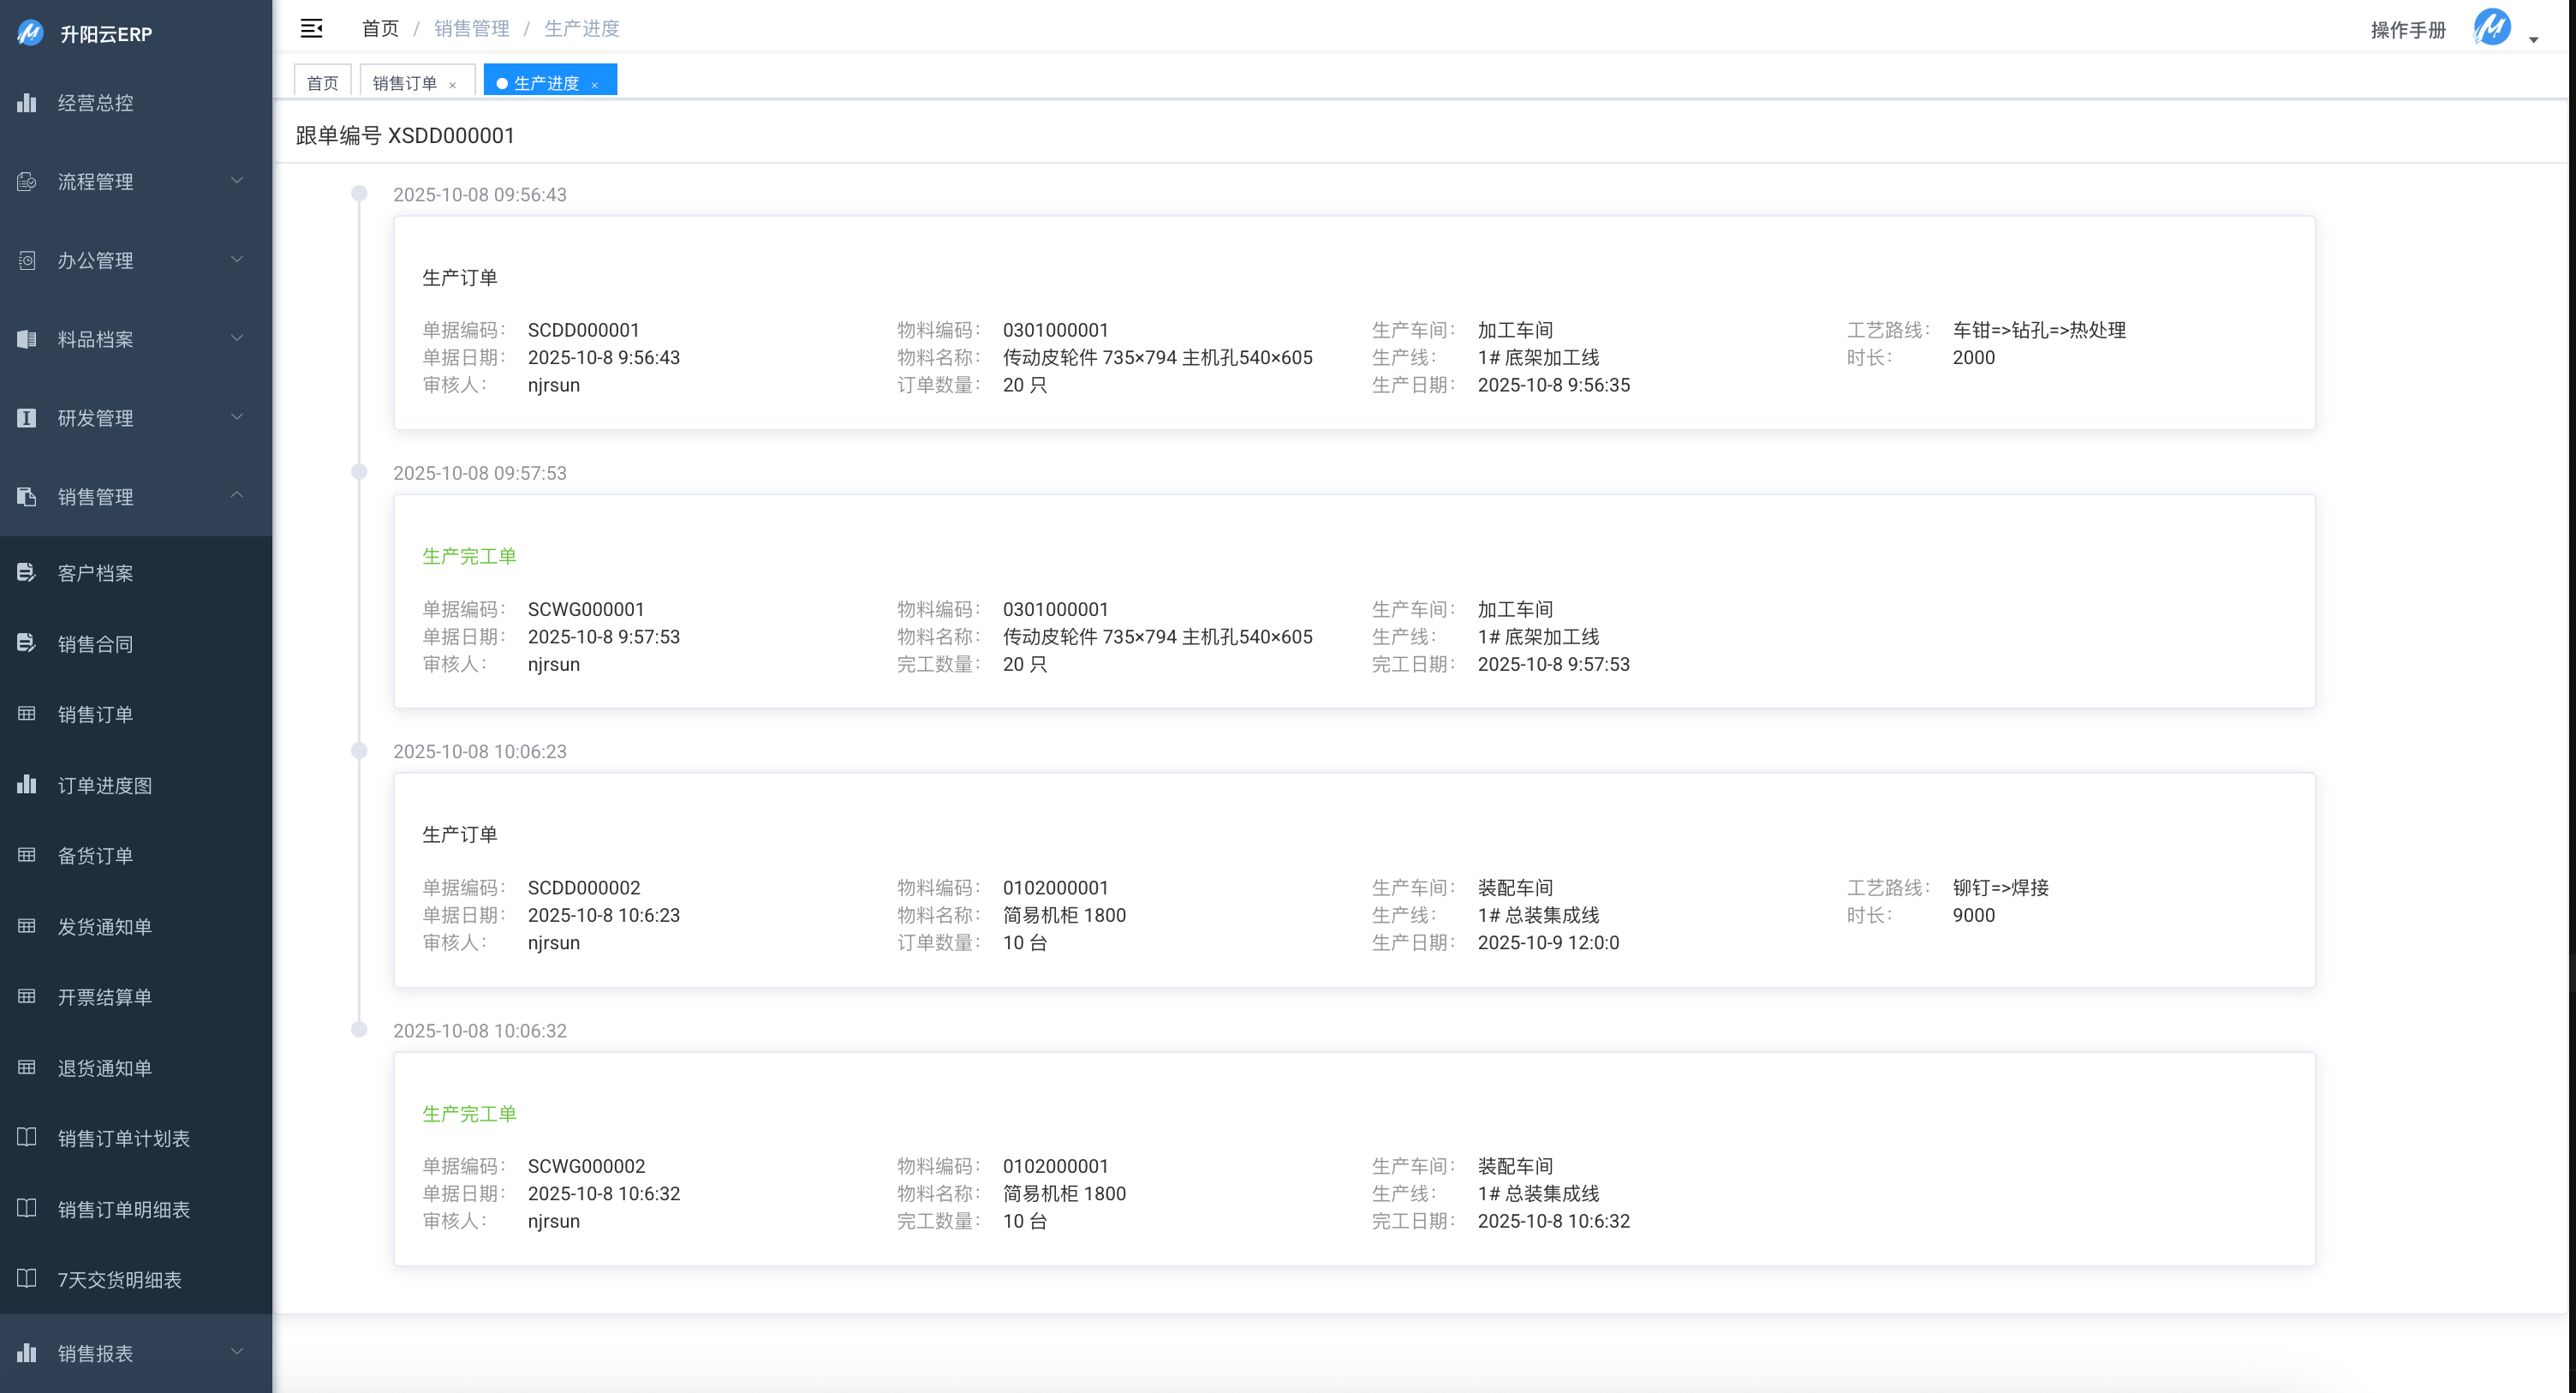2576x1393 pixels.
Task: Click the 升阳云ERP logo icon
Action: [30, 33]
